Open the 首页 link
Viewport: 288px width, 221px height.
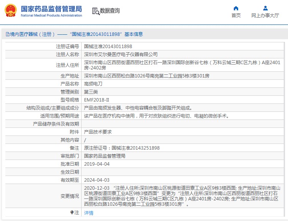coord(236,16)
